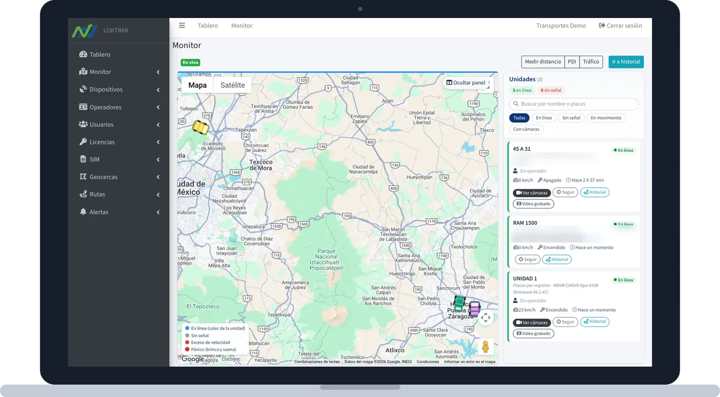The width and height of the screenshot is (720, 397).
Task: Click Ir a historial button
Action: (x=626, y=62)
